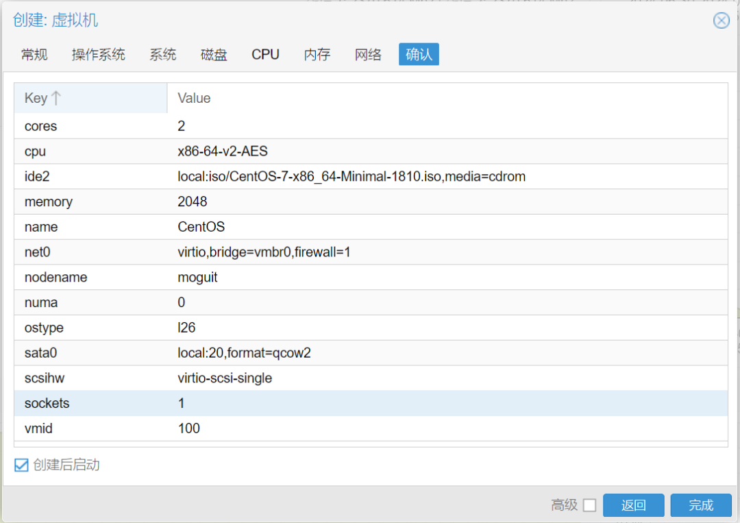
Task: Open the 操作系统 tab
Action: 98,54
